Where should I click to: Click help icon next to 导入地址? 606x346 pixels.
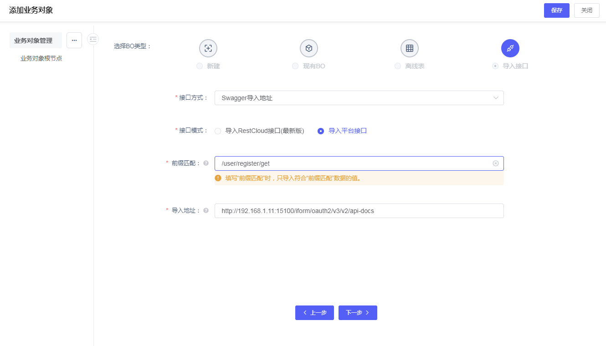[206, 210]
